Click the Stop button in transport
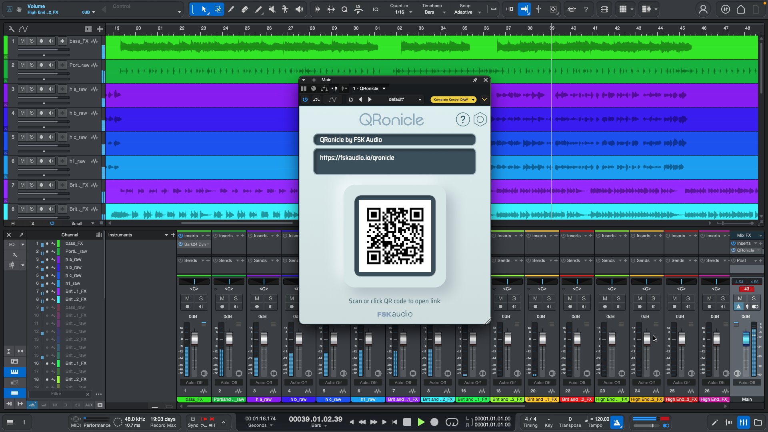 pos(407,422)
